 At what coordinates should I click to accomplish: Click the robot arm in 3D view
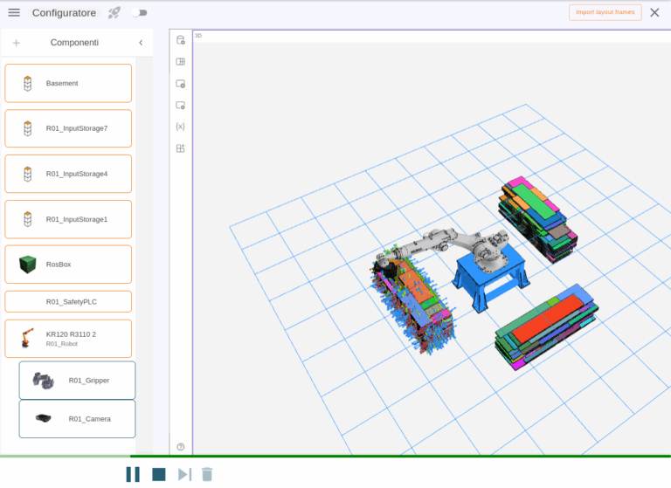[445, 244]
